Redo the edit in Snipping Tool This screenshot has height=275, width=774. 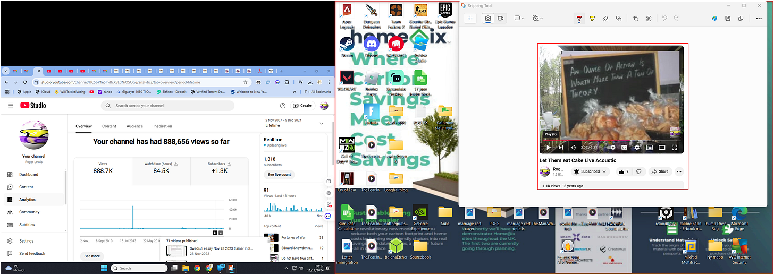(x=677, y=19)
